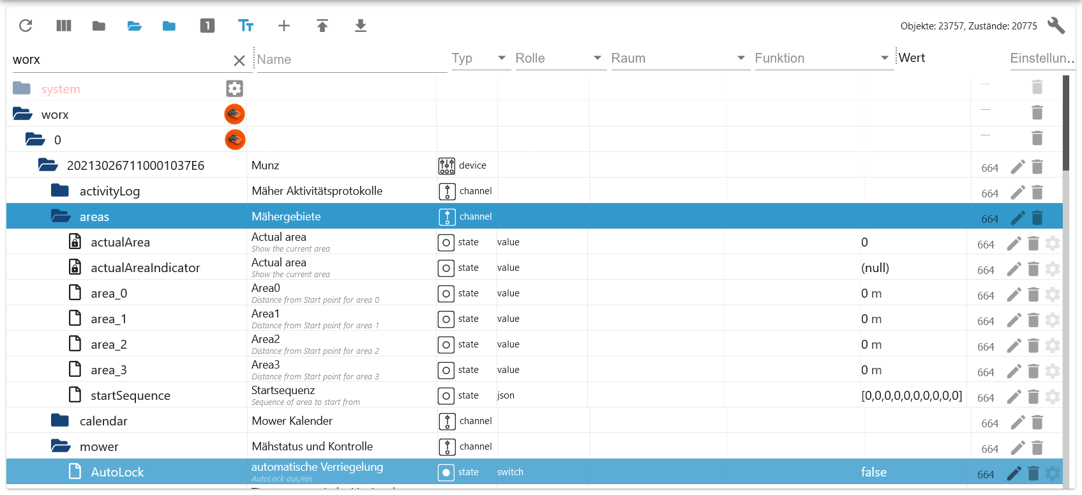Click the startSequence JSON value
This screenshot has width=1082, height=495.
[912, 395]
